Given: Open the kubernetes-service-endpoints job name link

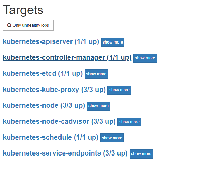Looking at the screenshot, I should point(52,153).
